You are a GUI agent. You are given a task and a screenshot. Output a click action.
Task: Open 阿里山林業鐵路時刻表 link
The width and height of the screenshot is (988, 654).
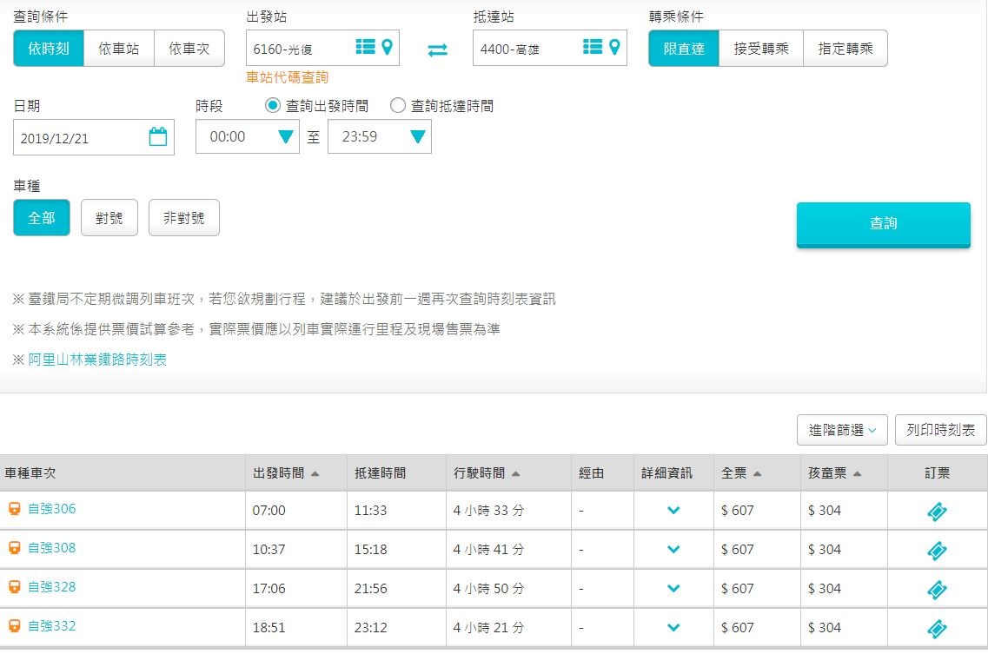pos(97,360)
